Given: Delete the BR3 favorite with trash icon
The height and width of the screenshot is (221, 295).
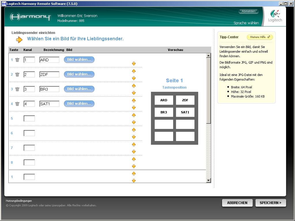Looking at the screenshot, I should 17,89.
